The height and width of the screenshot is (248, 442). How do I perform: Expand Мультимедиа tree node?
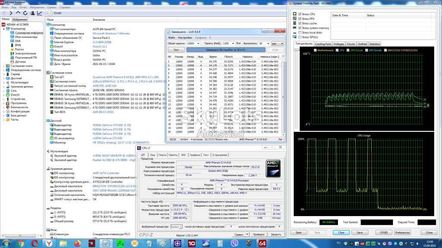click(x=3, y=82)
